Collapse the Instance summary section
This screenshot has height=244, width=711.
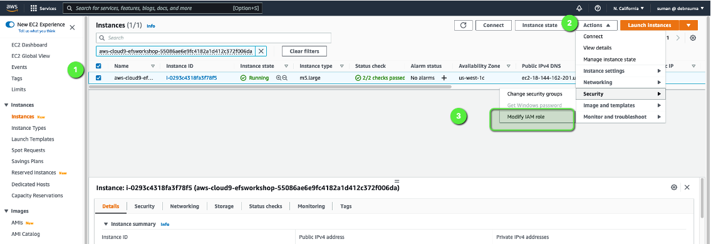pos(106,224)
